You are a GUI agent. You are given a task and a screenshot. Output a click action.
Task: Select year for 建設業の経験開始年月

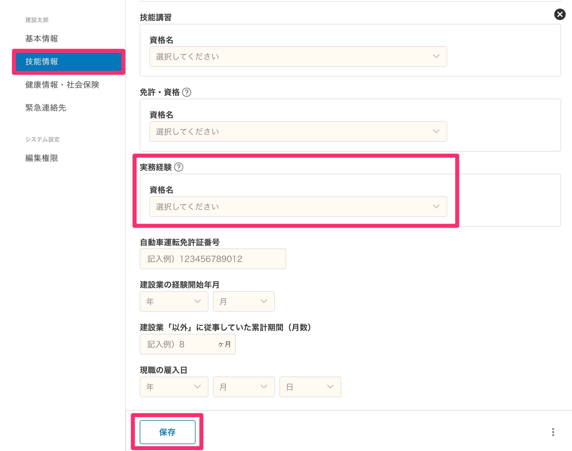(174, 301)
